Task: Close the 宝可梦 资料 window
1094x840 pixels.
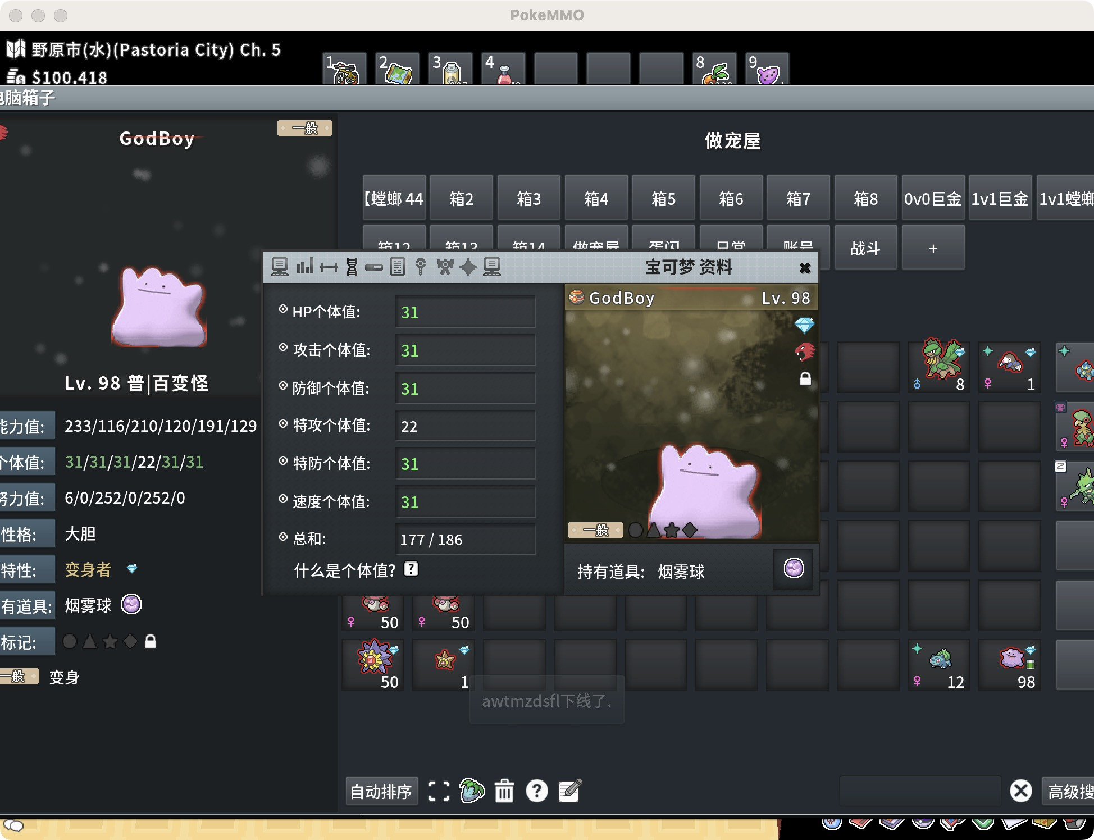Action: [805, 268]
